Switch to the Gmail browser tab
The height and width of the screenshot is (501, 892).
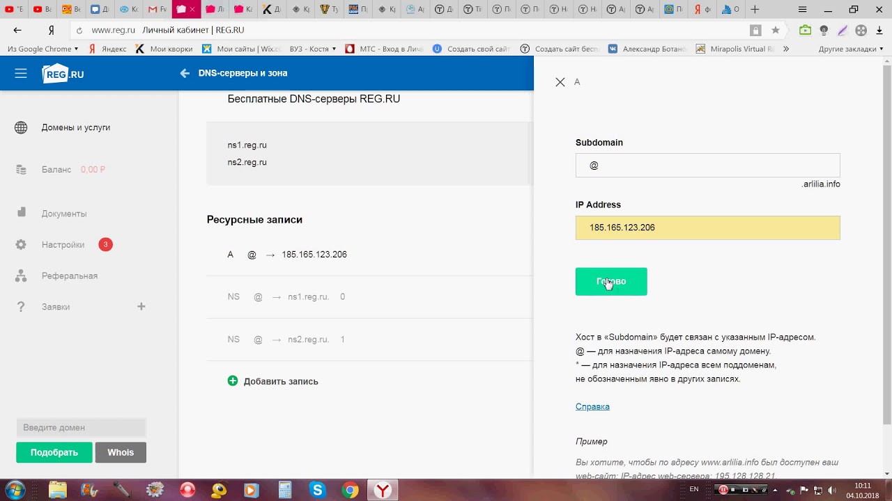tap(157, 10)
